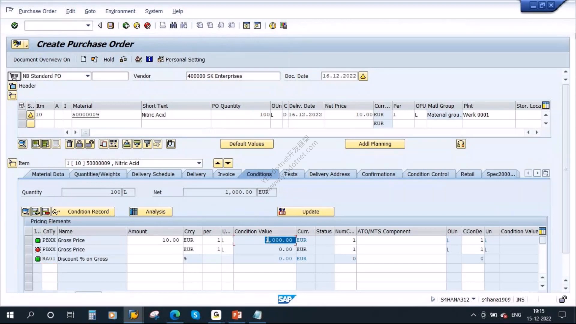Collapse the Item detail section
Screen dimensions: 576x324
12,163
